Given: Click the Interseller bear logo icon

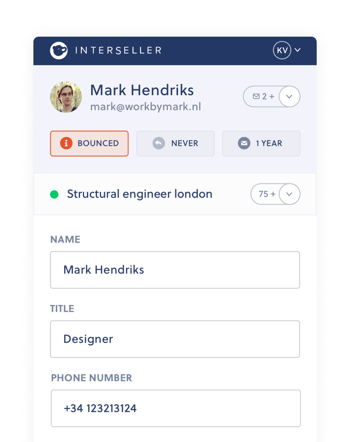Looking at the screenshot, I should tap(59, 50).
